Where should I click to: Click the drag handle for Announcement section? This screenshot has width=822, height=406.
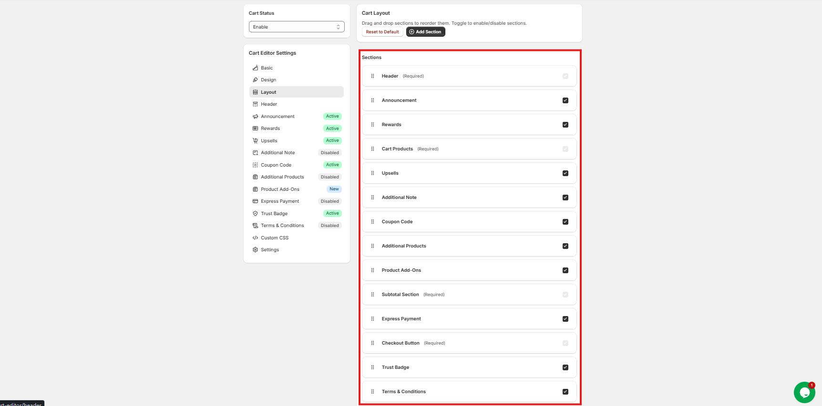tap(372, 100)
